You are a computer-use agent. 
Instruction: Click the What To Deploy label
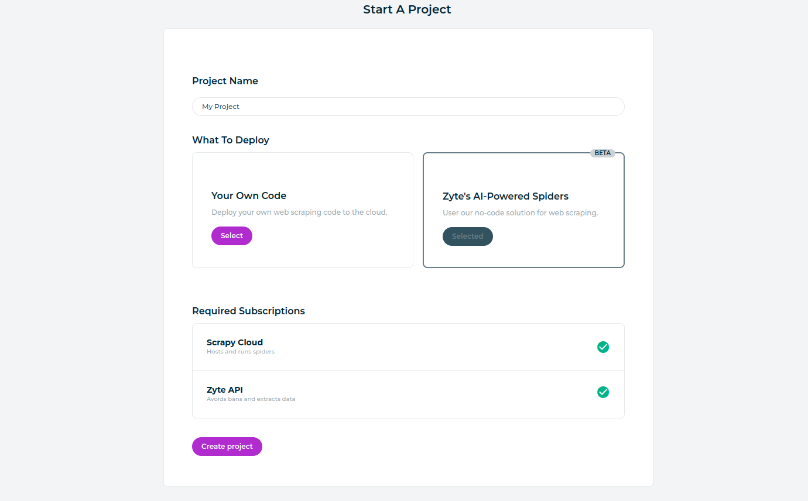(231, 140)
